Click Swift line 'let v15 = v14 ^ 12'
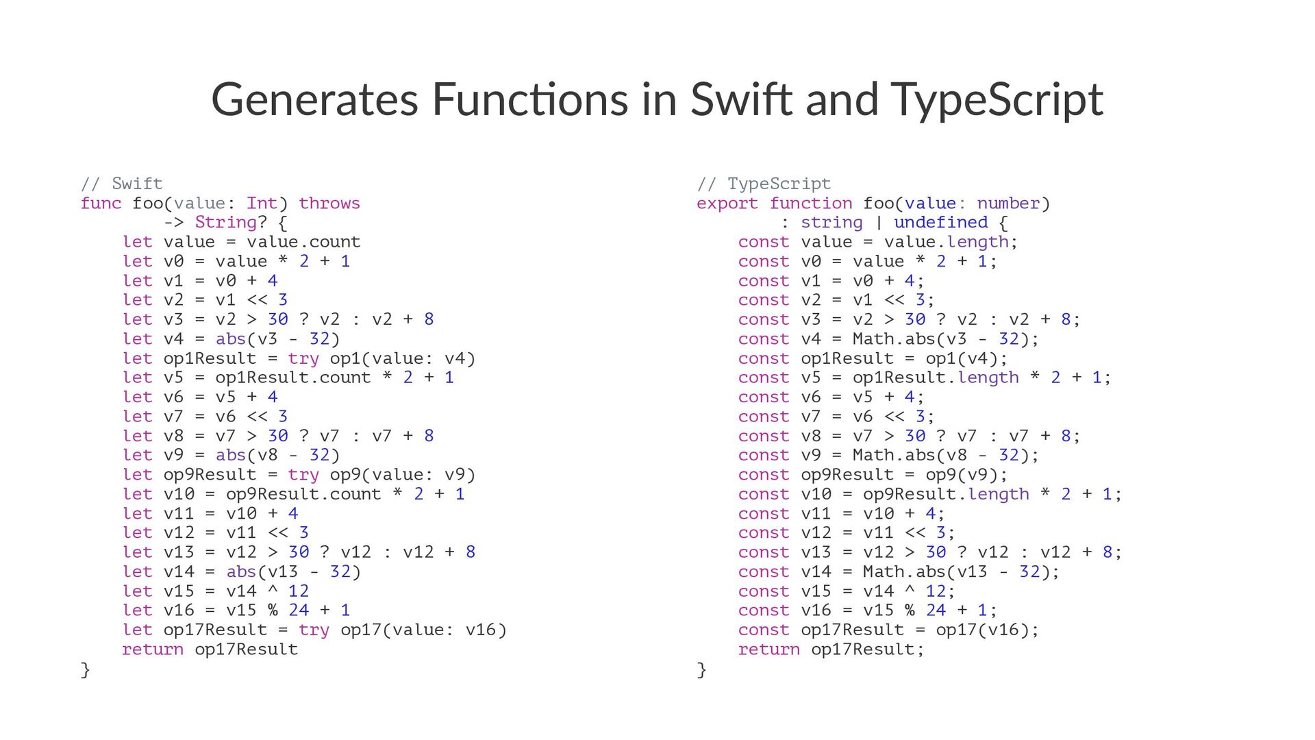Screen dimensions: 1315x740 (215, 591)
